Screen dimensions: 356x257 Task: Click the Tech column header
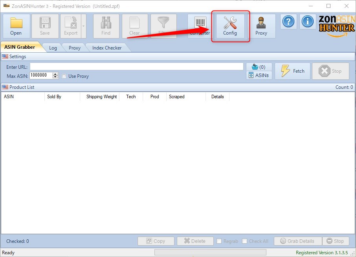pos(131,97)
